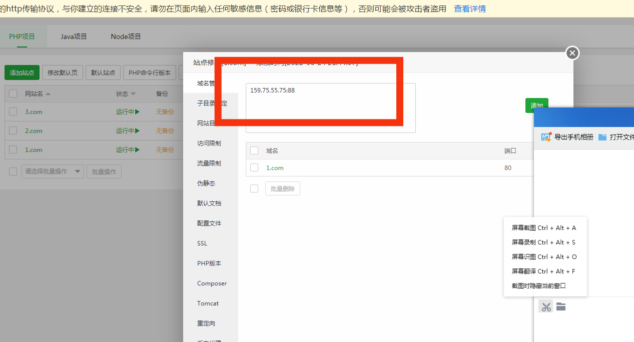Toggle 截图时隐藏当前窗口 option

[x=539, y=285]
